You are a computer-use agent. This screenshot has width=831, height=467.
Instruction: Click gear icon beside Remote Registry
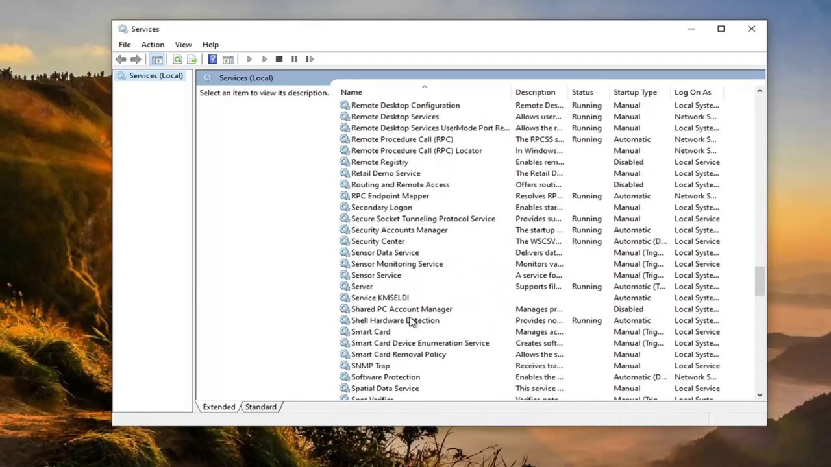(x=344, y=162)
